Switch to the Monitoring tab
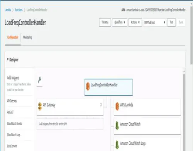Screen dimensions: 193x151 (27, 37)
